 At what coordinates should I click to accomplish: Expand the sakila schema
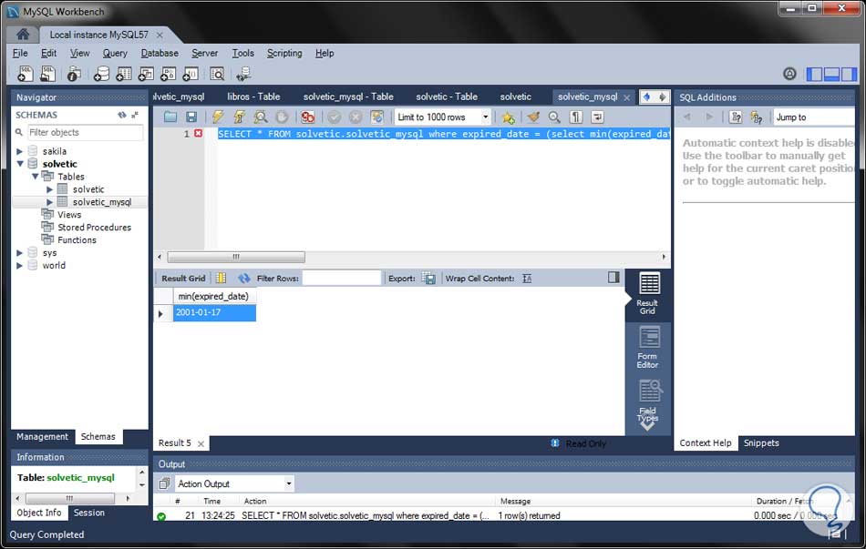tap(20, 151)
